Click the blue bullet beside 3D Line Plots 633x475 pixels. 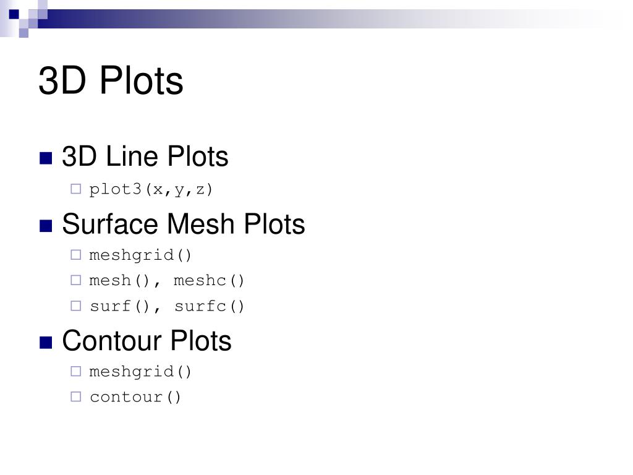click(46, 158)
